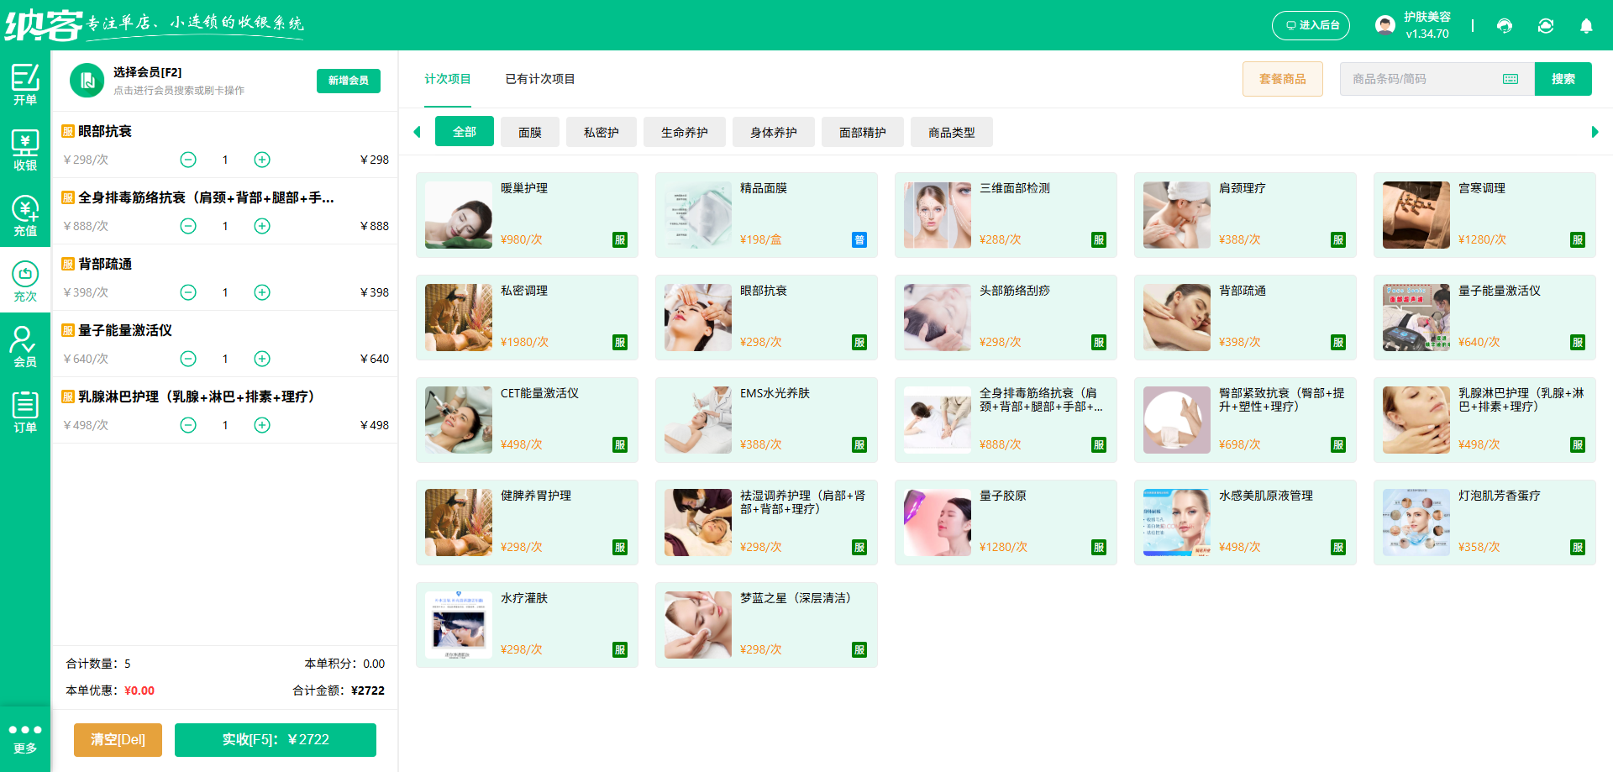Open the 开单 sidebar section
The height and width of the screenshot is (772, 1613).
[25, 84]
